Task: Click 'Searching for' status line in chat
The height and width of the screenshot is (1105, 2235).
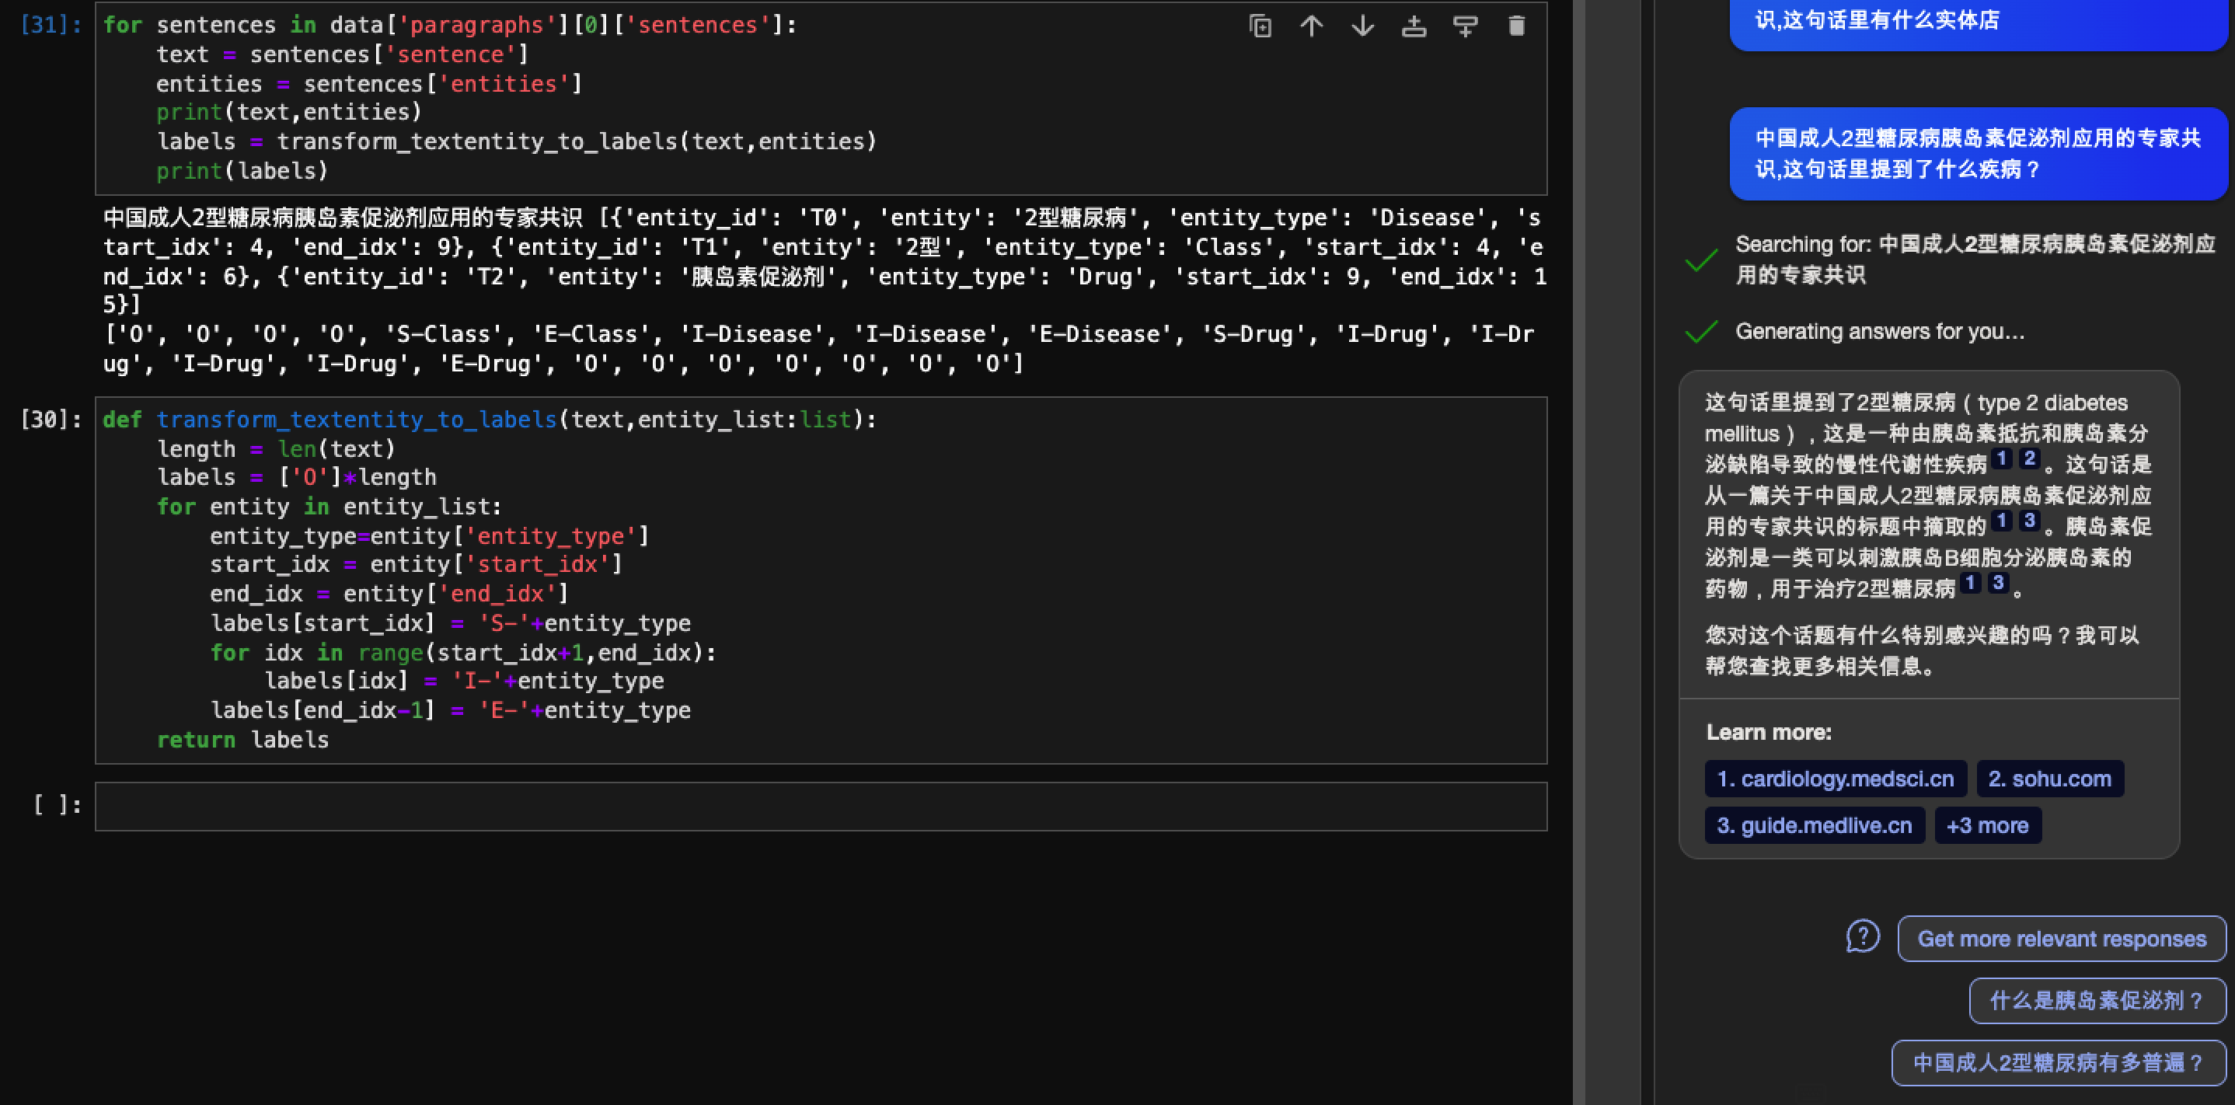Action: [x=1975, y=260]
